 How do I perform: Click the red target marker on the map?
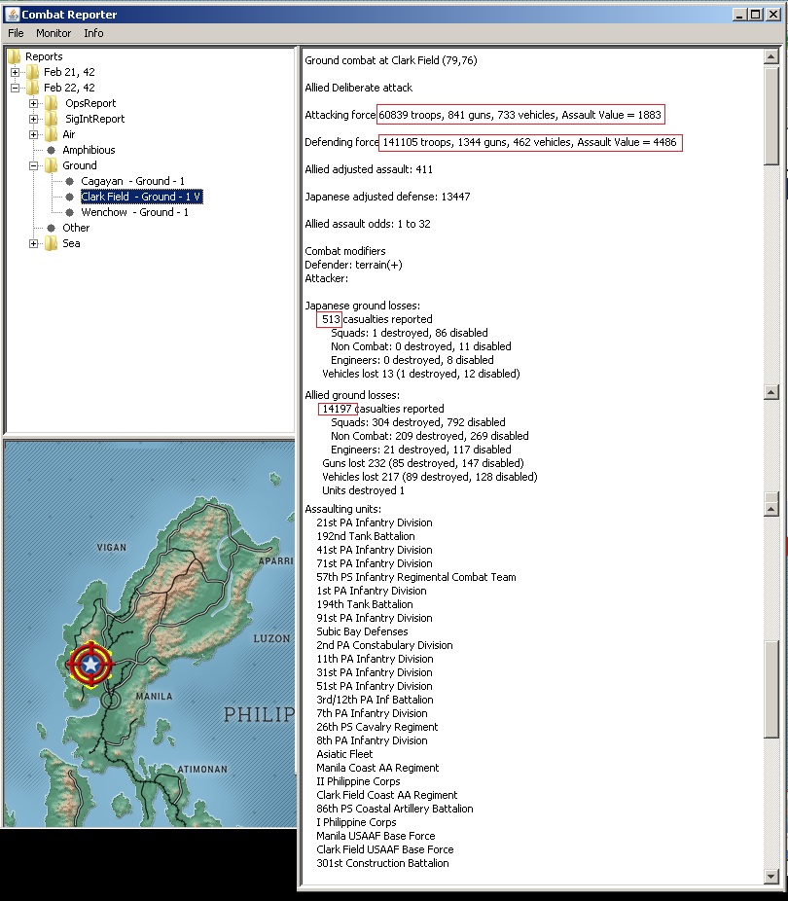90,665
